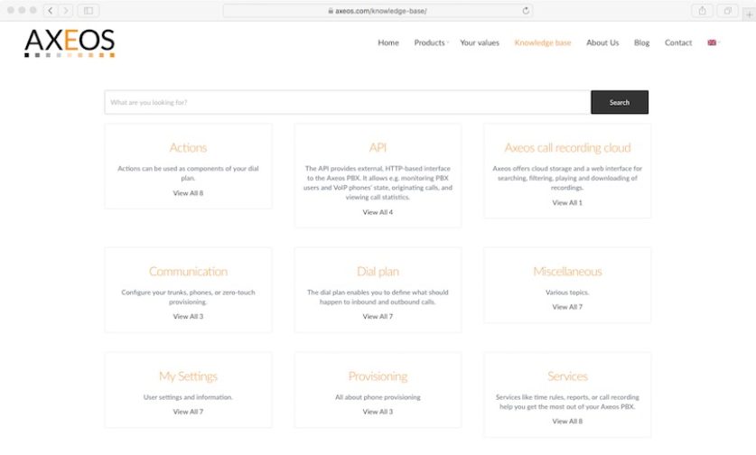Open the My Settings category heading
The width and height of the screenshot is (756, 455).
point(188,376)
